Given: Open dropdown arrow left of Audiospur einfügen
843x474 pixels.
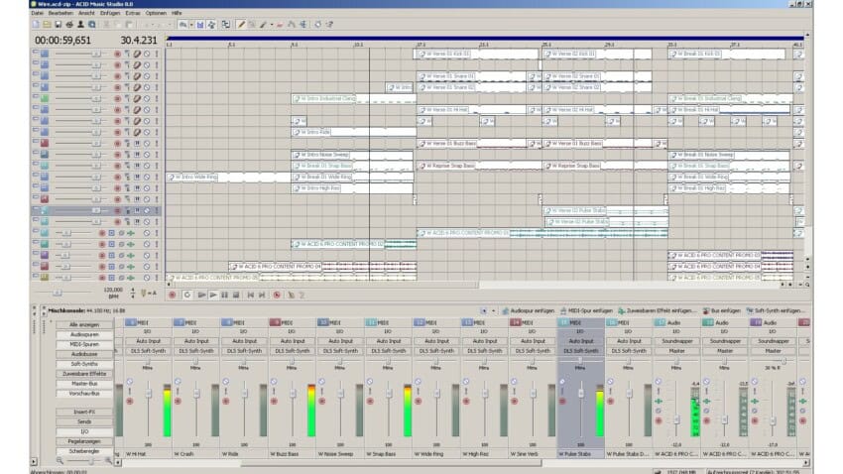Looking at the screenshot, I should coord(493,310).
